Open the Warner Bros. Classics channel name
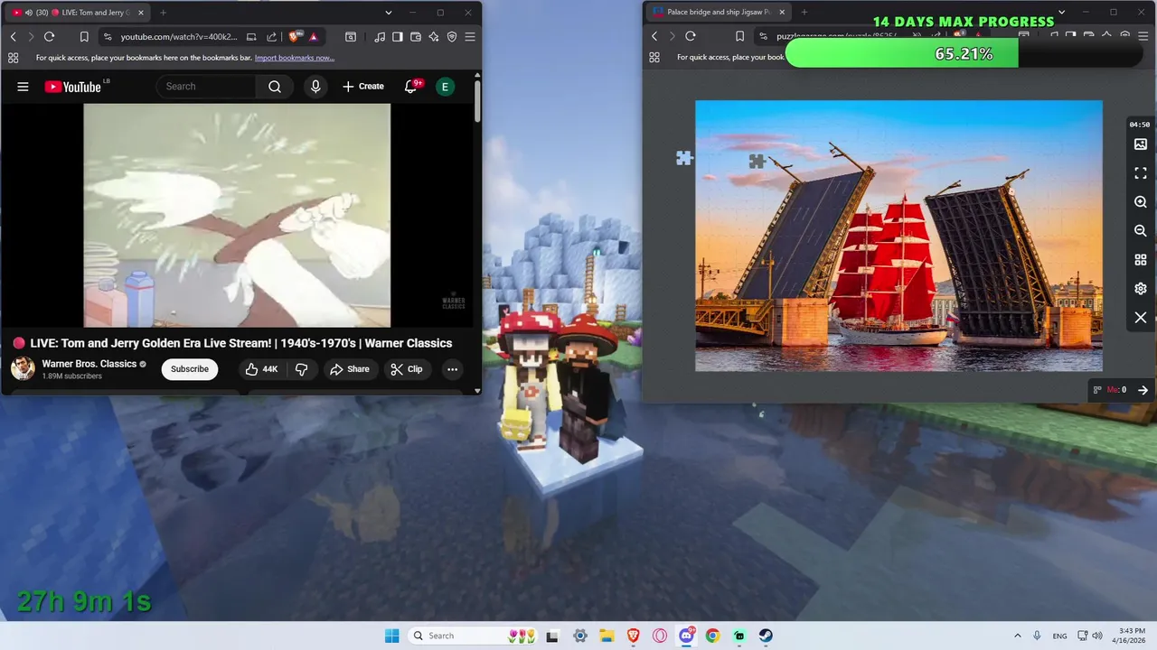The image size is (1157, 650). point(89,364)
